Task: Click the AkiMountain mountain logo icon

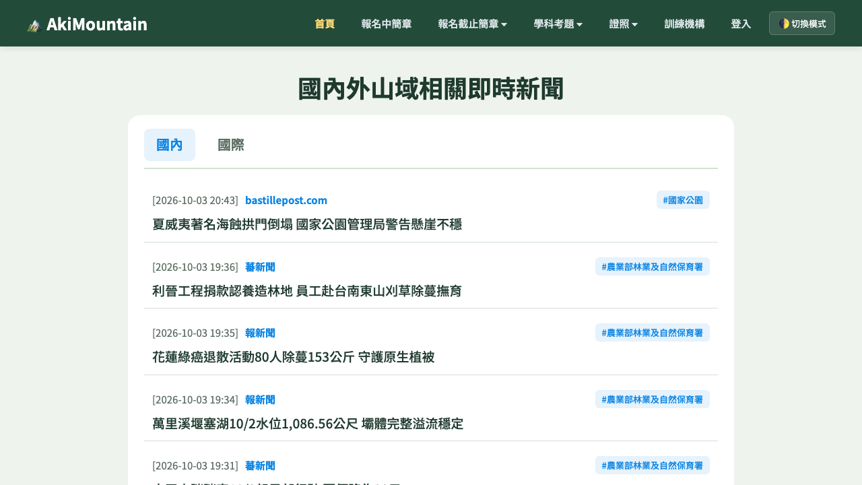Action: pos(34,25)
